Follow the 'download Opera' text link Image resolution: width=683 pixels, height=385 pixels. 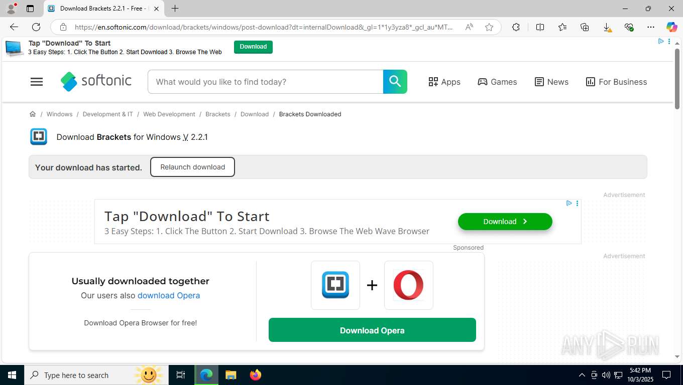pos(169,296)
